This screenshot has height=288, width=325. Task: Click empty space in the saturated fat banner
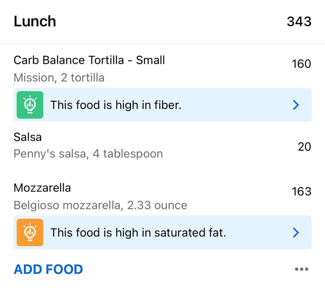[259, 232]
